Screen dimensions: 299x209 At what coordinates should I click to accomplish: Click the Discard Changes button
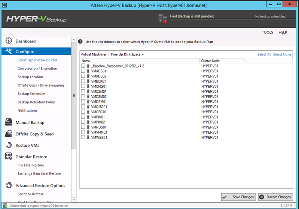pos(275,197)
